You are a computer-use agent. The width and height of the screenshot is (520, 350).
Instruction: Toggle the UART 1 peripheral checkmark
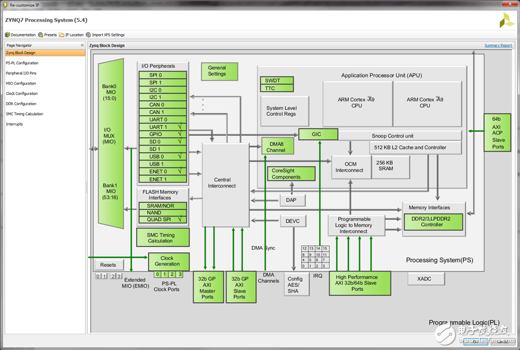click(x=180, y=127)
